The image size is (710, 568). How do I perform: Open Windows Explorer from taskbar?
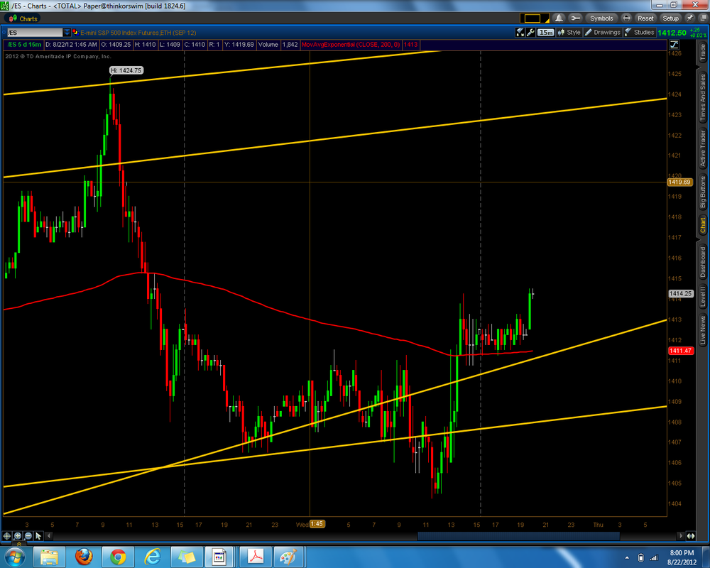point(49,557)
